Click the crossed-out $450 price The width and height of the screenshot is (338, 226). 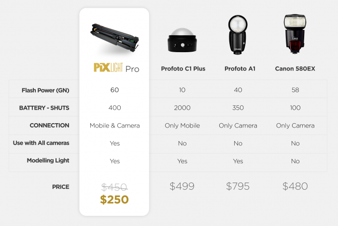coord(114,187)
